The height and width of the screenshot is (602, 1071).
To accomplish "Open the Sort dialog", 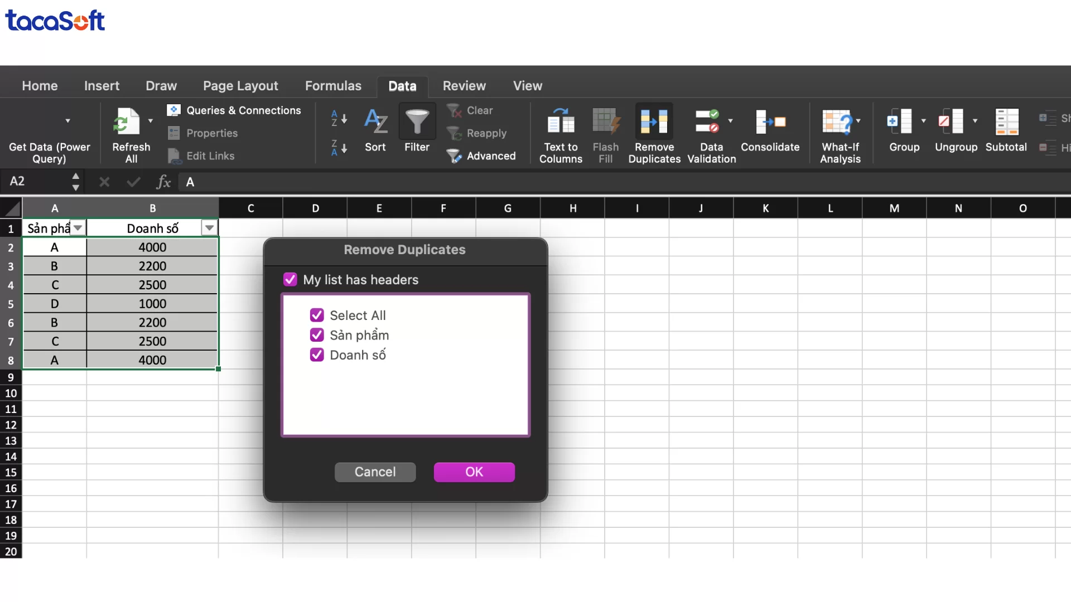I will [375, 128].
